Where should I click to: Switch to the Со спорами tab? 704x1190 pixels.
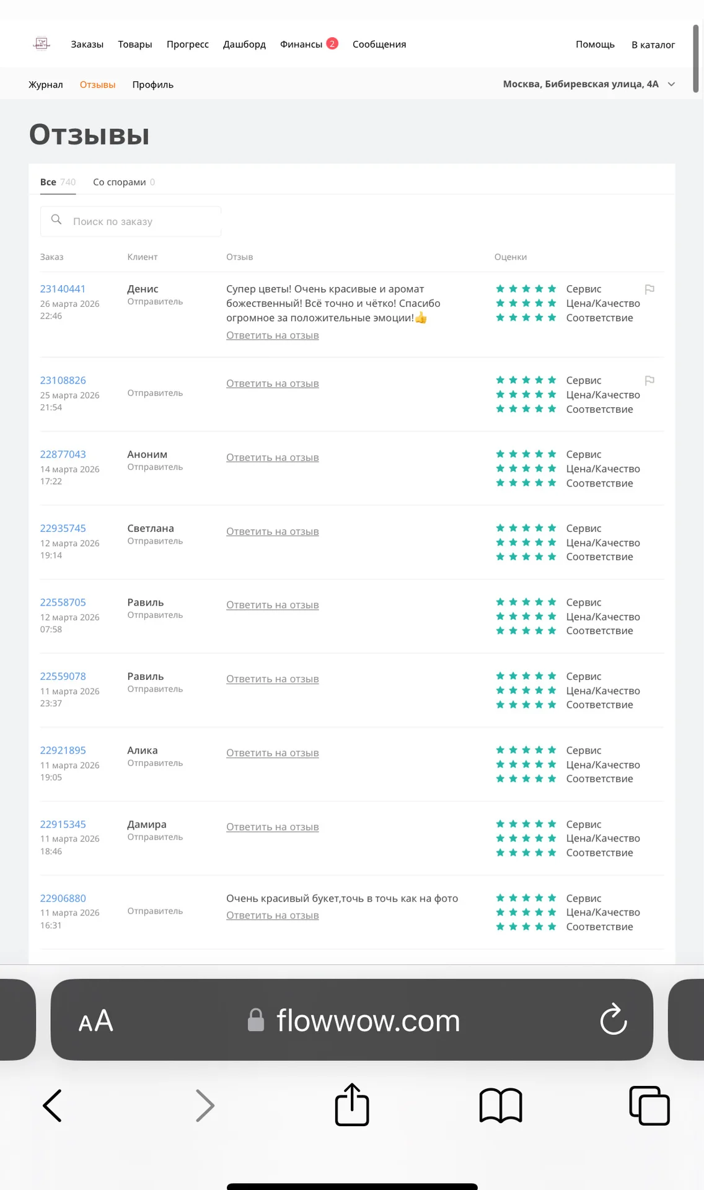point(124,182)
